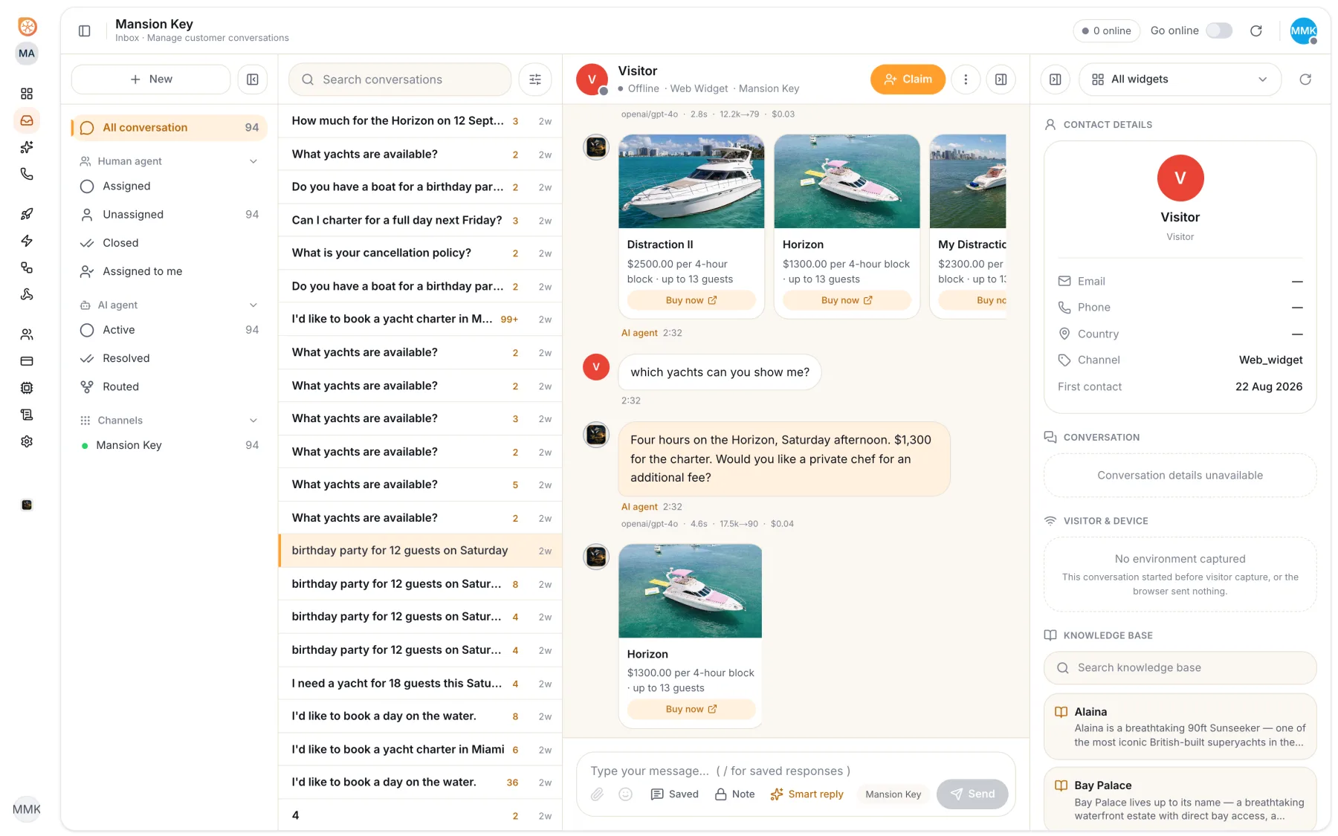Open the dashboard grid icon in sidebar
The height and width of the screenshot is (836, 1338).
pyautogui.click(x=27, y=94)
